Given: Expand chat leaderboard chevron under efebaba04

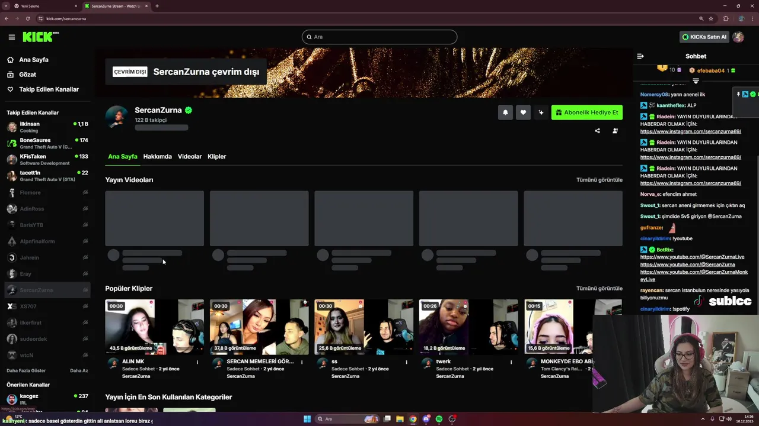Looking at the screenshot, I should [696, 81].
